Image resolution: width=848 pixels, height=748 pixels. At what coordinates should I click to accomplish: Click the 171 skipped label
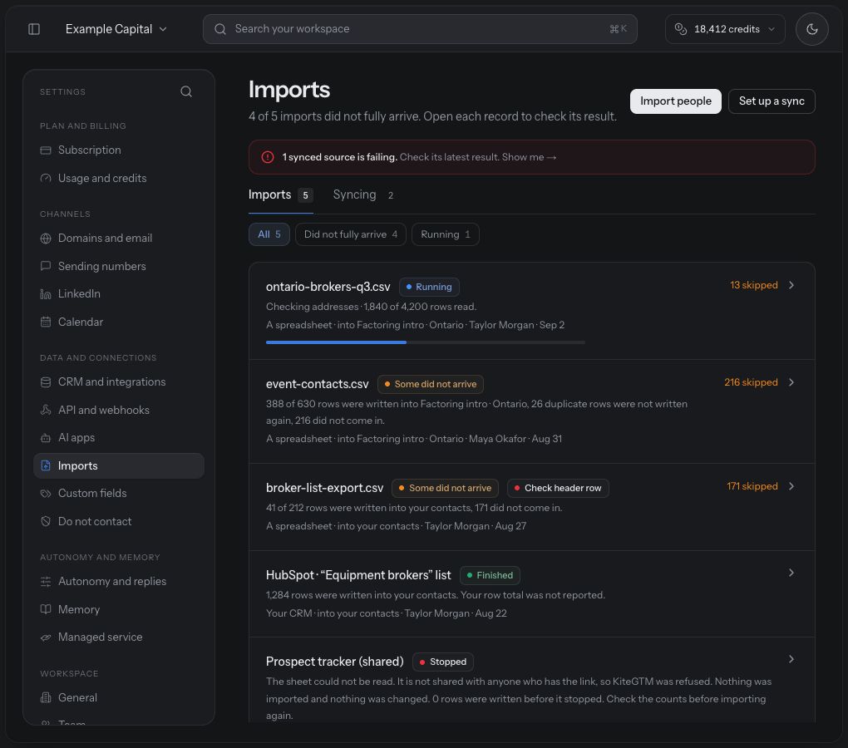(x=752, y=486)
